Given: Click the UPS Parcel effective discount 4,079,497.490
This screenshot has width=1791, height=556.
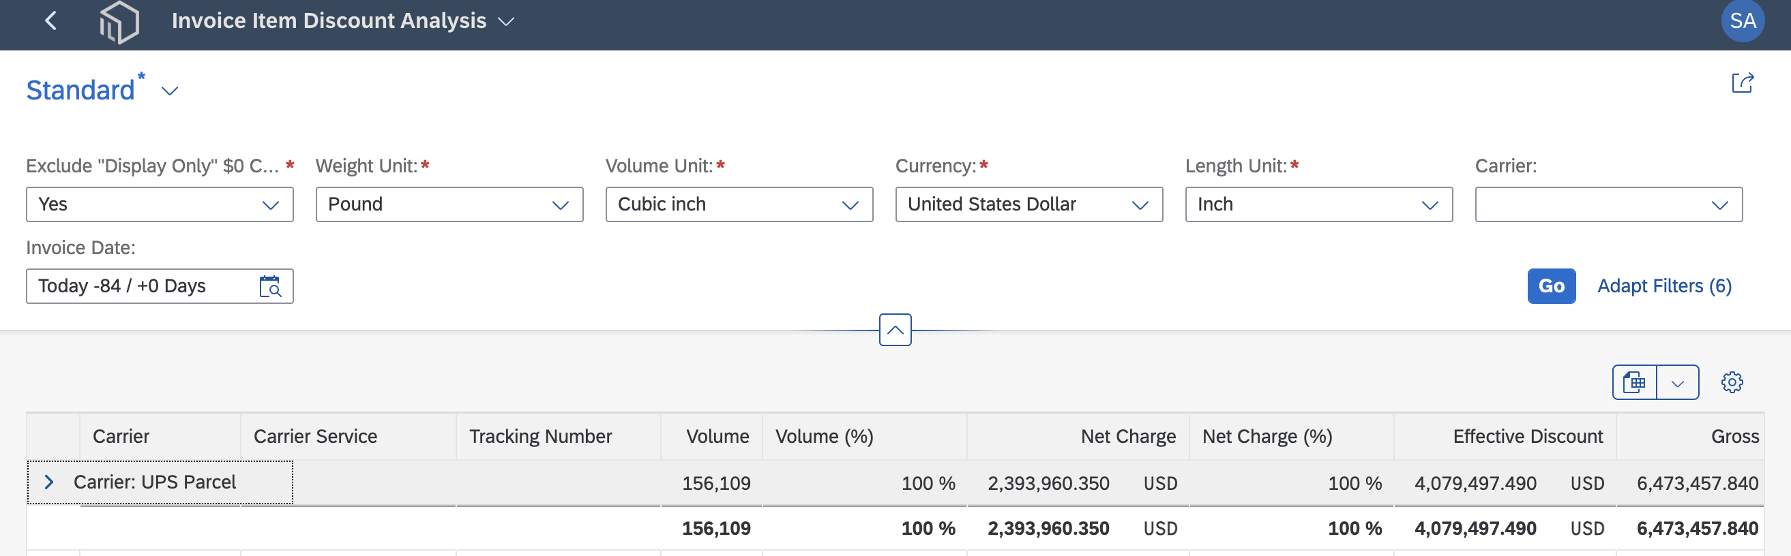Looking at the screenshot, I should (1475, 484).
